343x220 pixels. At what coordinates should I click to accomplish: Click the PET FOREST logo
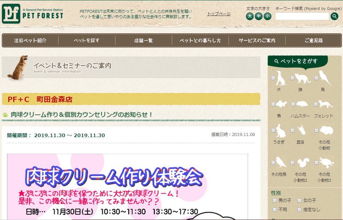(x=33, y=13)
